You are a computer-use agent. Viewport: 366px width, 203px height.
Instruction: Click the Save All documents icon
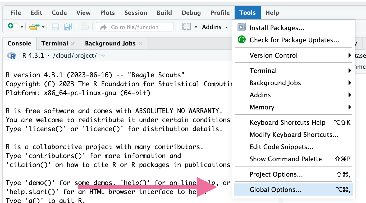[68, 27]
